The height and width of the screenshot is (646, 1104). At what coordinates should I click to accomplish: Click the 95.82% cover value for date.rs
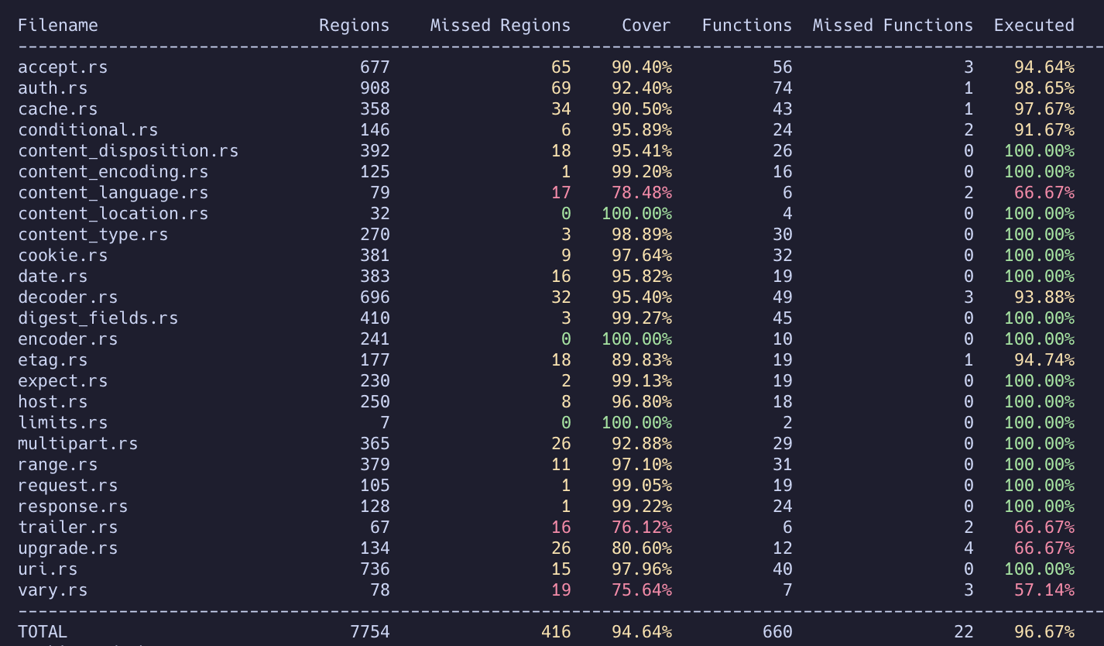642,277
